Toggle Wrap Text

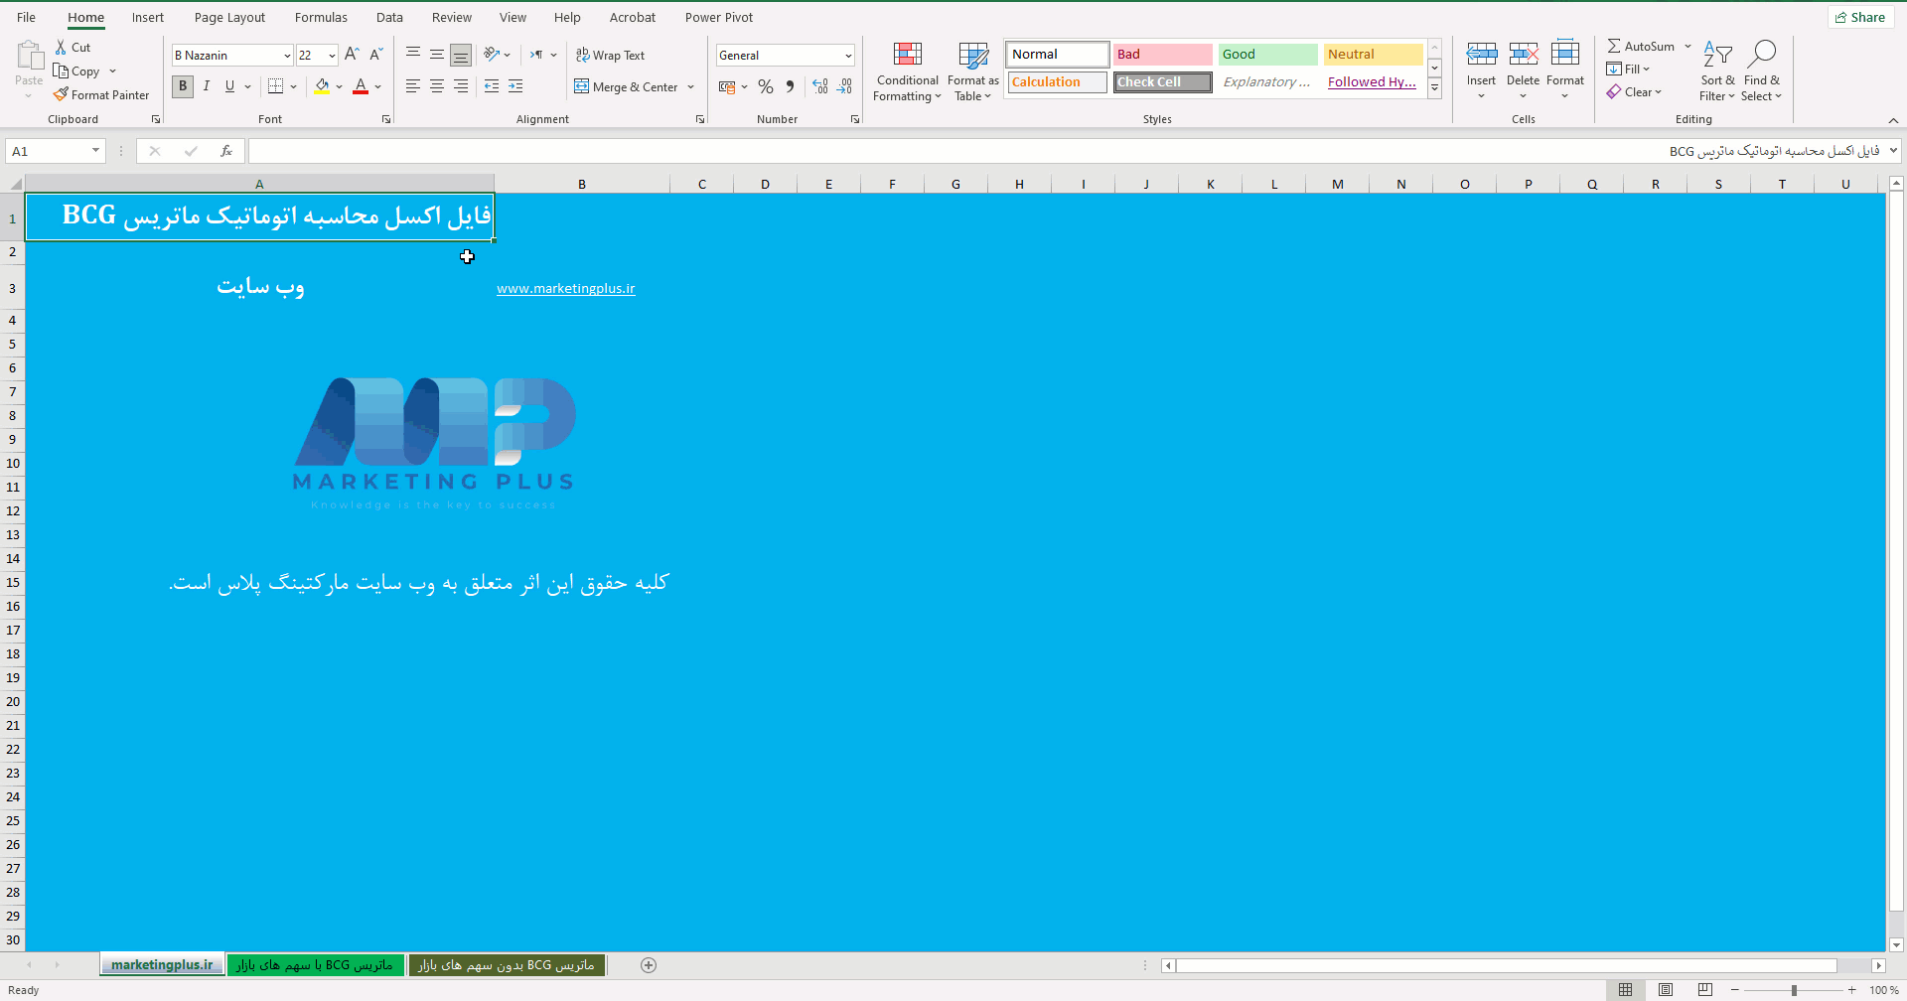tap(611, 55)
